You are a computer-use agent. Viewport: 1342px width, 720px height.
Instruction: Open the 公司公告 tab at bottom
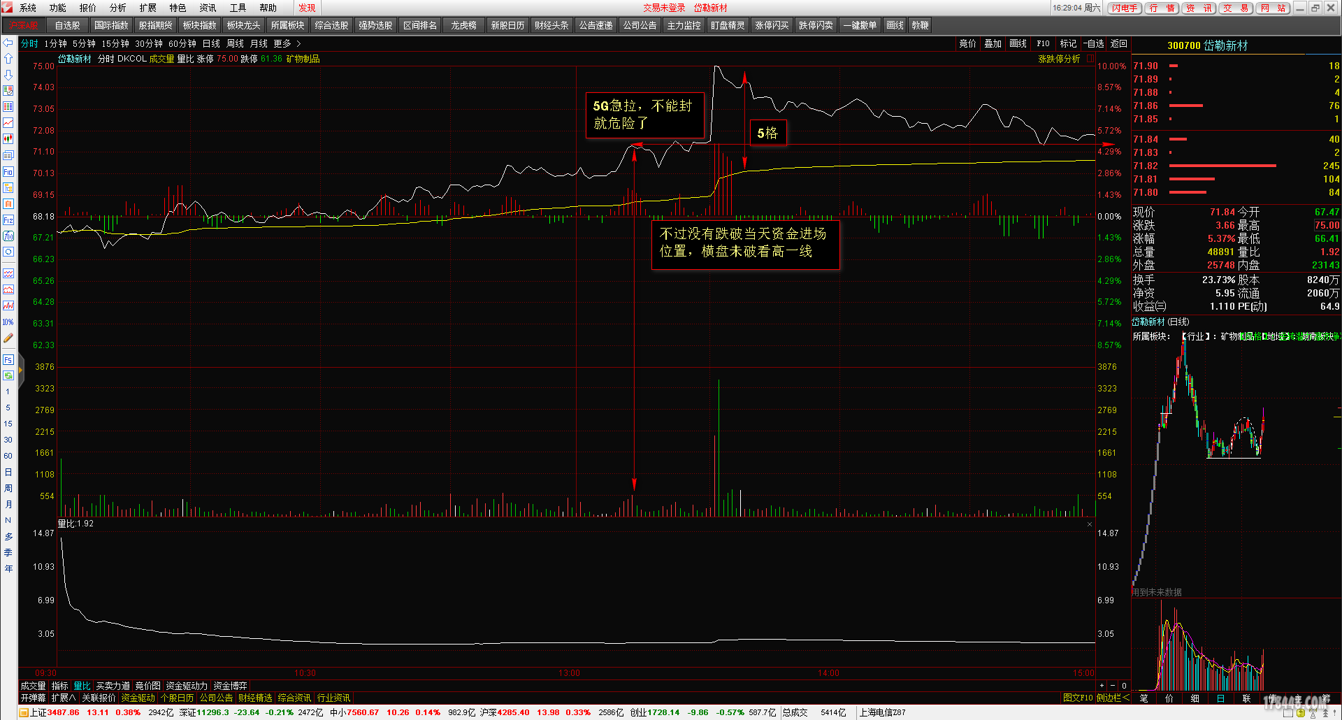(x=216, y=698)
